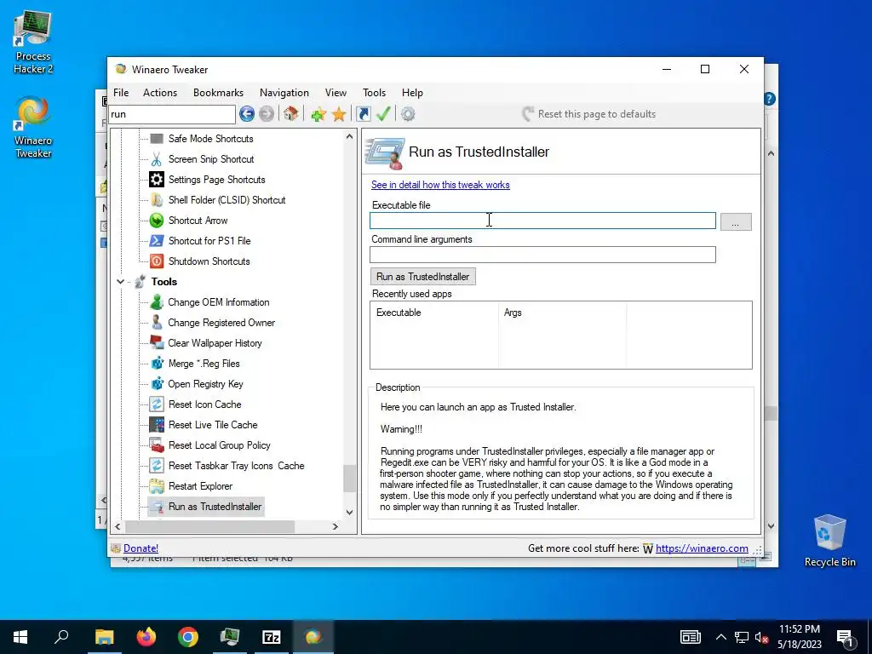Click the Shutdown Shortcuts red icon

point(157,261)
